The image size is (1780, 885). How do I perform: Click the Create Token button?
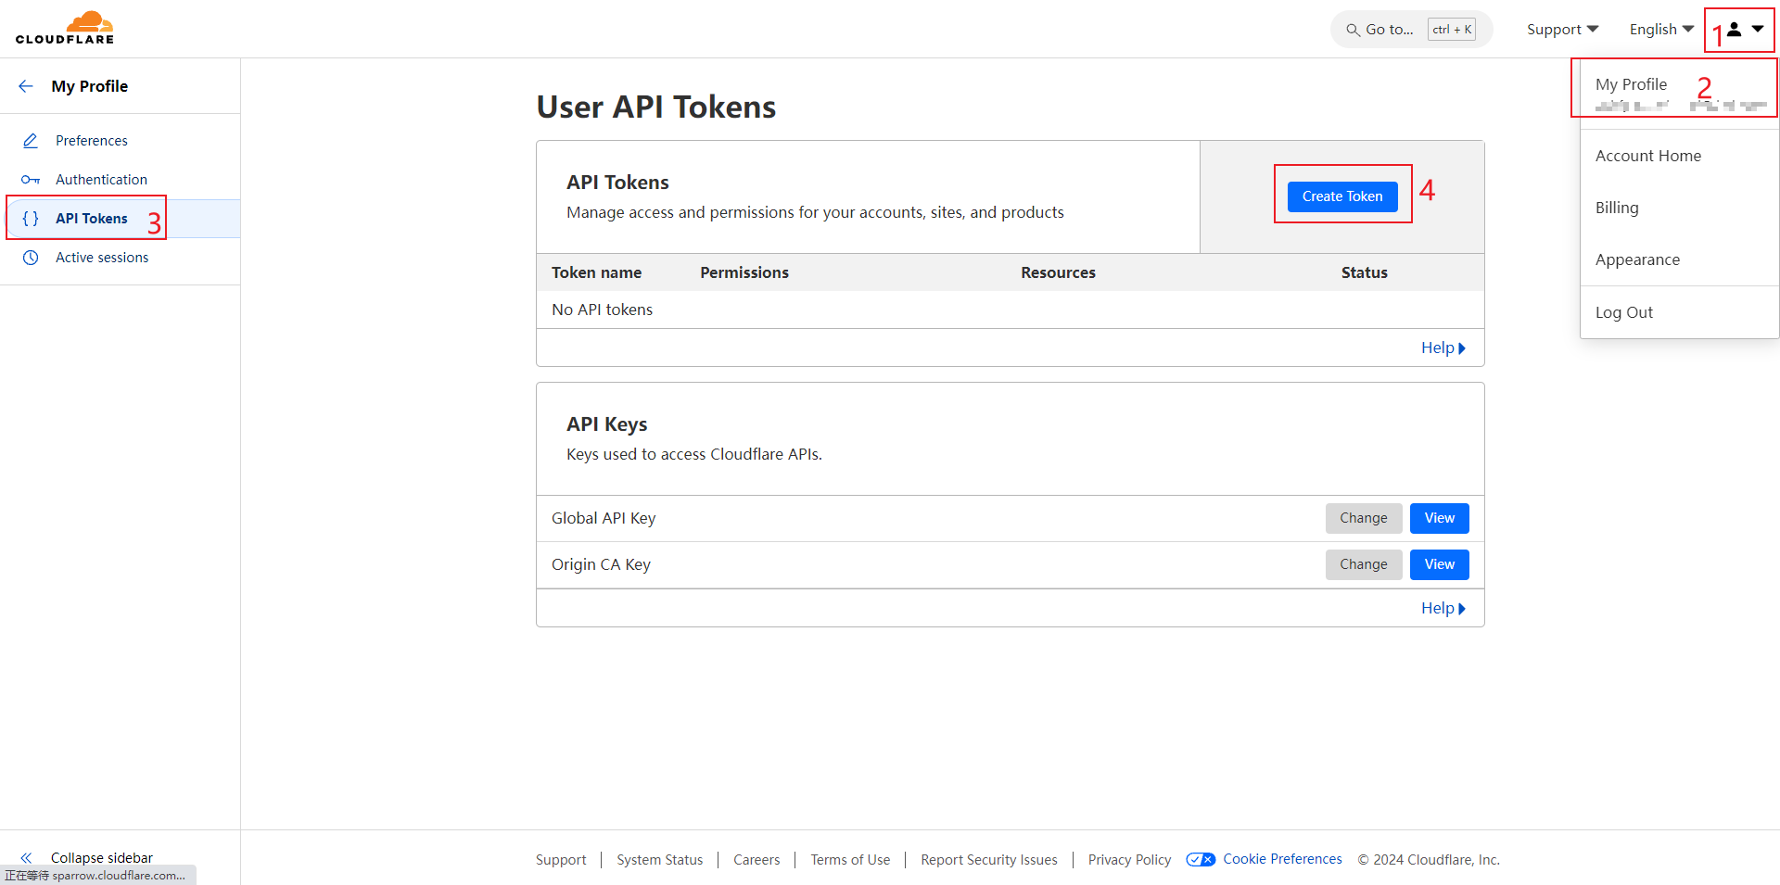(1342, 196)
